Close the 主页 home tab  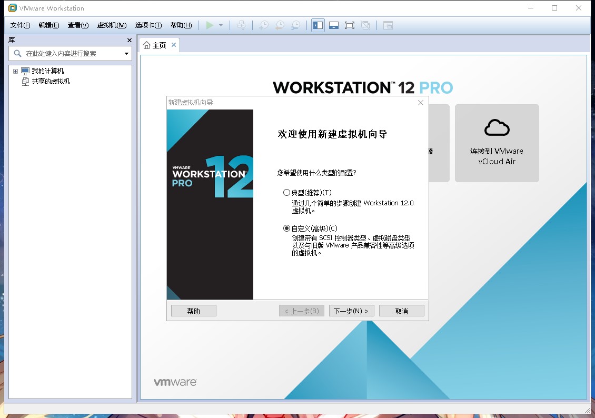174,45
